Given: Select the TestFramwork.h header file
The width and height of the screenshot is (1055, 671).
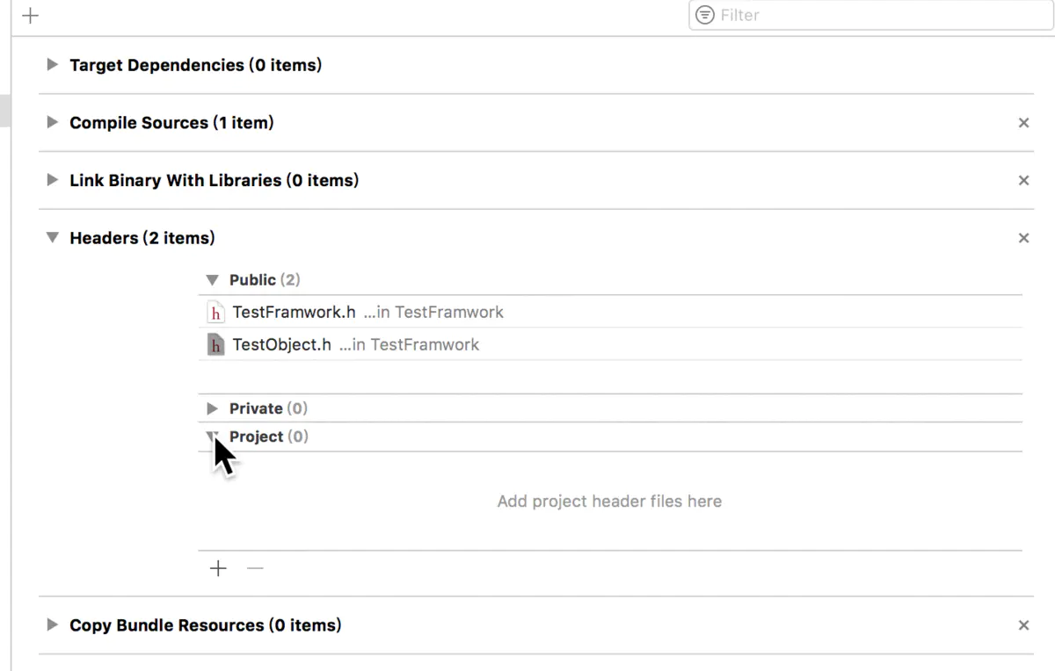Looking at the screenshot, I should click(294, 313).
